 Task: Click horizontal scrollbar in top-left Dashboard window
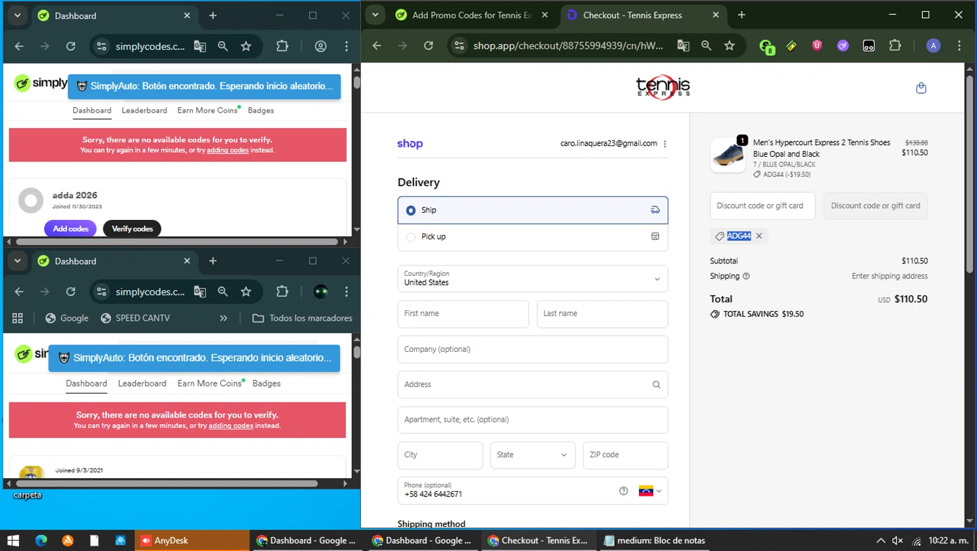(x=177, y=241)
